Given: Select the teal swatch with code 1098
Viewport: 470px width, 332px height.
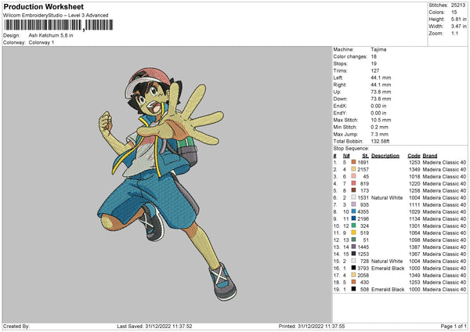Looking at the screenshot, I should [353, 240].
